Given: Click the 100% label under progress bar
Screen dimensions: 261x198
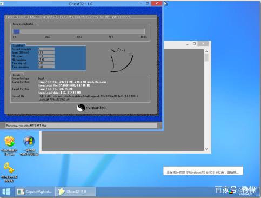Looking at the screenshot, I should [144, 37].
